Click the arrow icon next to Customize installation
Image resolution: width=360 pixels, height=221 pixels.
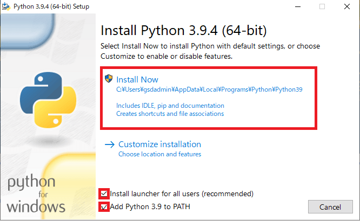pos(110,144)
